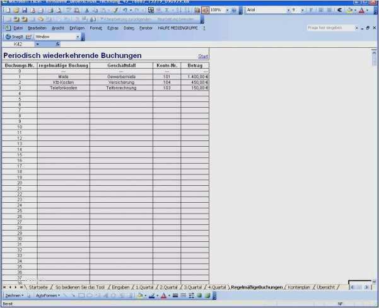This screenshot has height=308, width=379.
Task: Click the Line Style icon in drawing toolbar
Action: click(x=175, y=295)
